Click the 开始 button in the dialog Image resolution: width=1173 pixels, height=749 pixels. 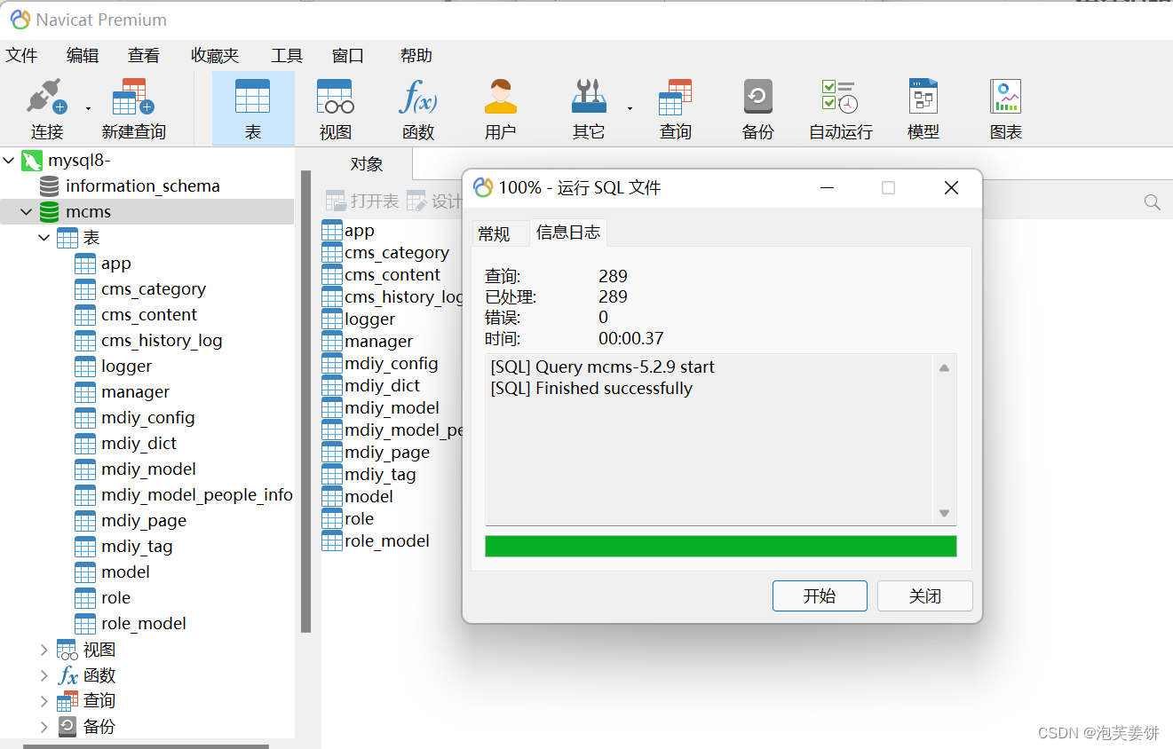click(819, 595)
